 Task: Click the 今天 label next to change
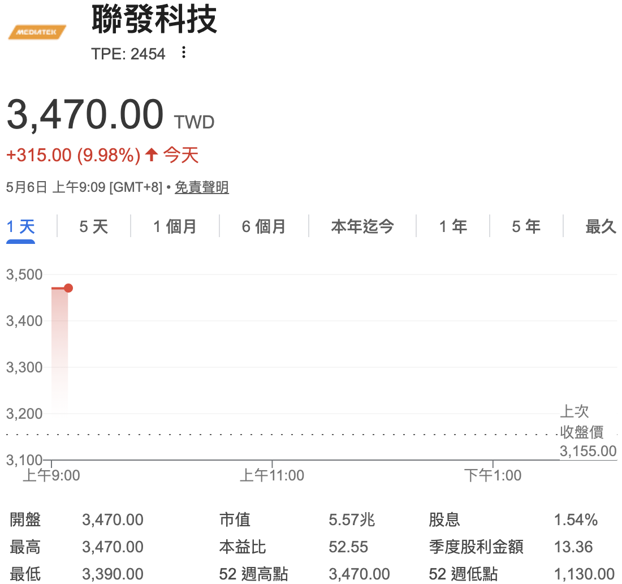(x=181, y=154)
